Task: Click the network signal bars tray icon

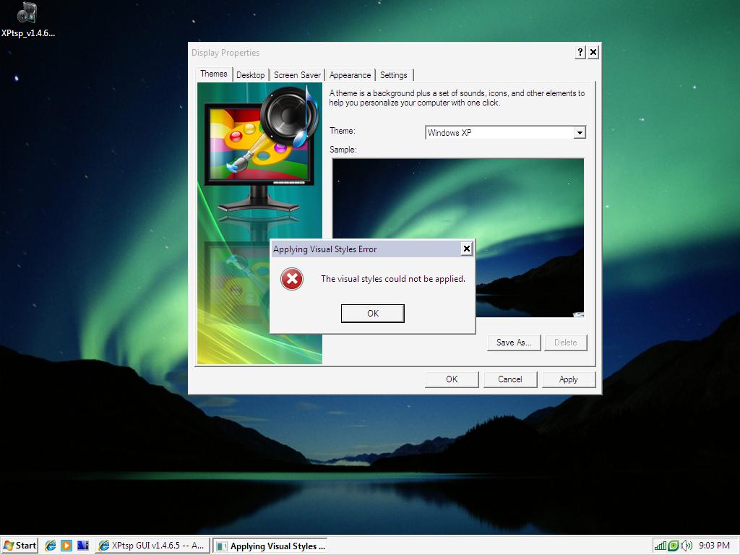Action: tap(661, 546)
